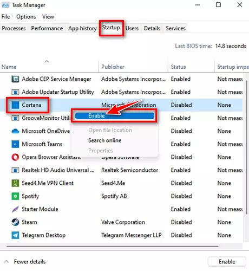The width and height of the screenshot is (249, 271).
Task: Click the Adobe Updater Startup Utility icon
Action: [15, 92]
